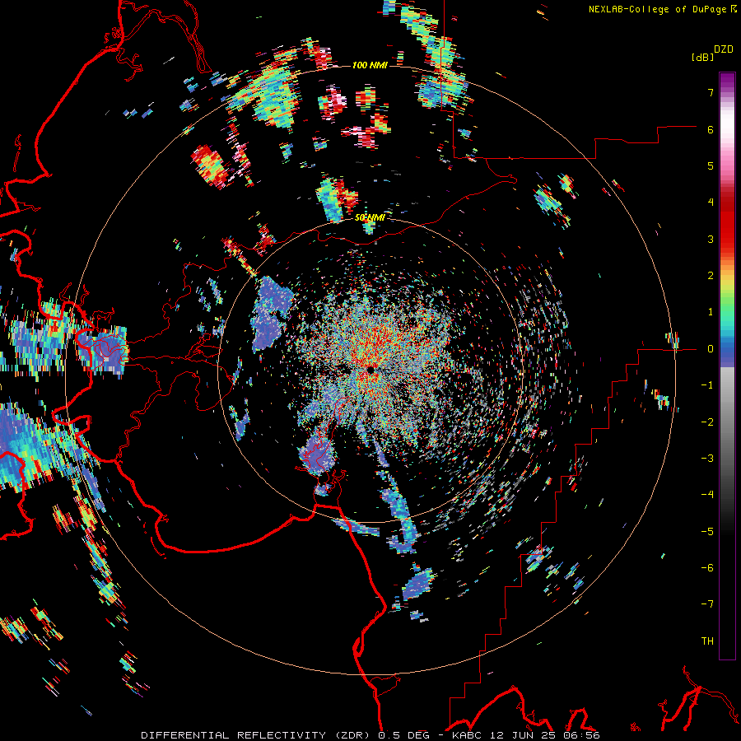Click the 0 value on the color scale
The image size is (741, 741).
[x=711, y=349]
